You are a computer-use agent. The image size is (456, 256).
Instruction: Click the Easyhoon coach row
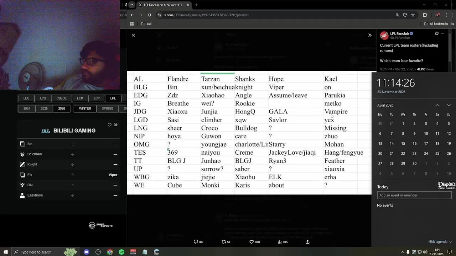click(x=68, y=195)
